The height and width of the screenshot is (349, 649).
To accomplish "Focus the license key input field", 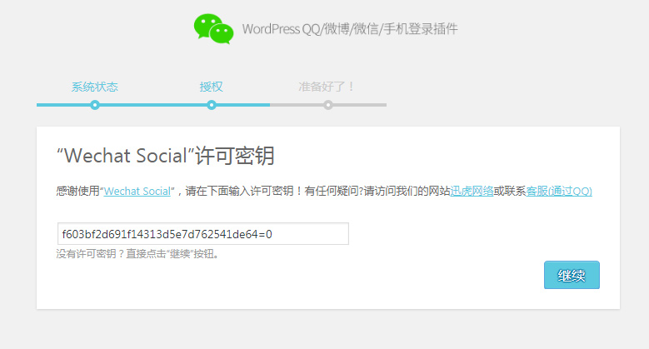I will tap(203, 234).
